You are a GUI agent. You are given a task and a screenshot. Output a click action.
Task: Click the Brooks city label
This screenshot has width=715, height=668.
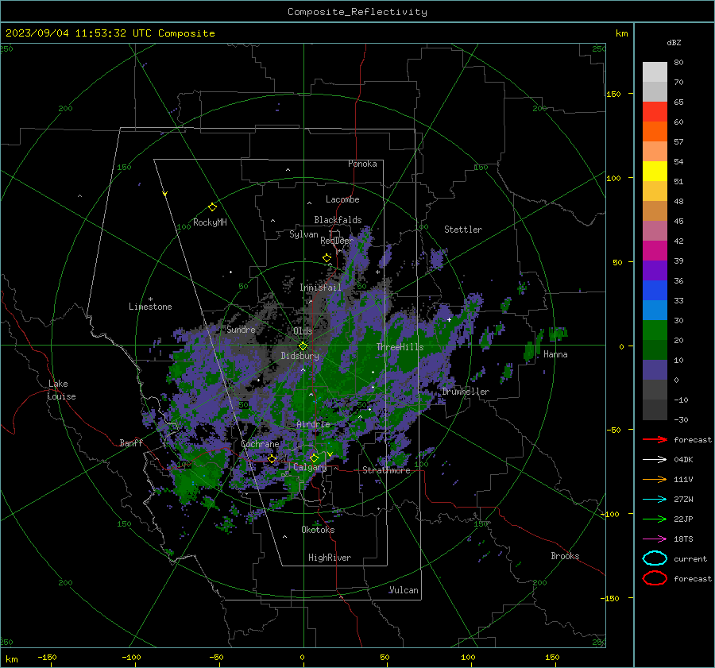tap(565, 556)
